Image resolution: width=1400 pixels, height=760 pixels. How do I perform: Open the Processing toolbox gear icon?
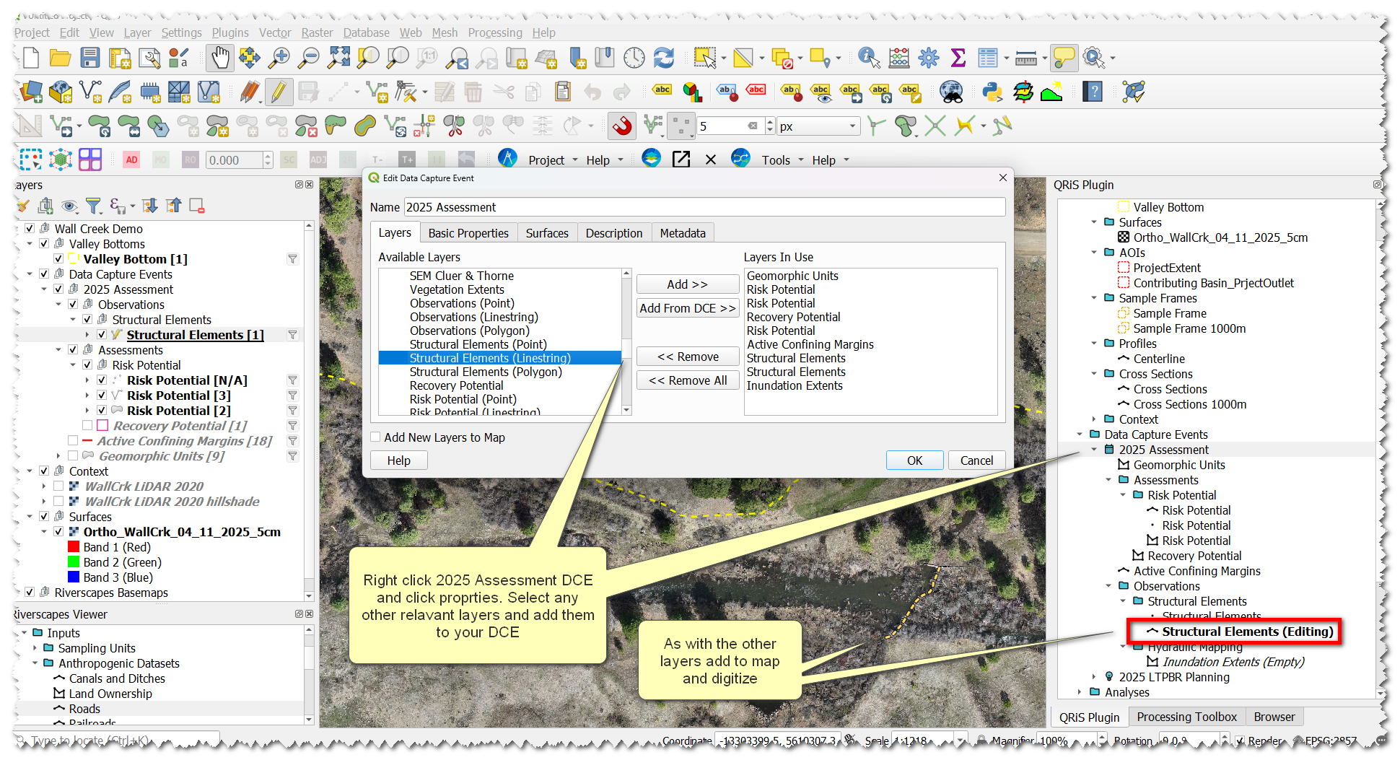pos(929,58)
